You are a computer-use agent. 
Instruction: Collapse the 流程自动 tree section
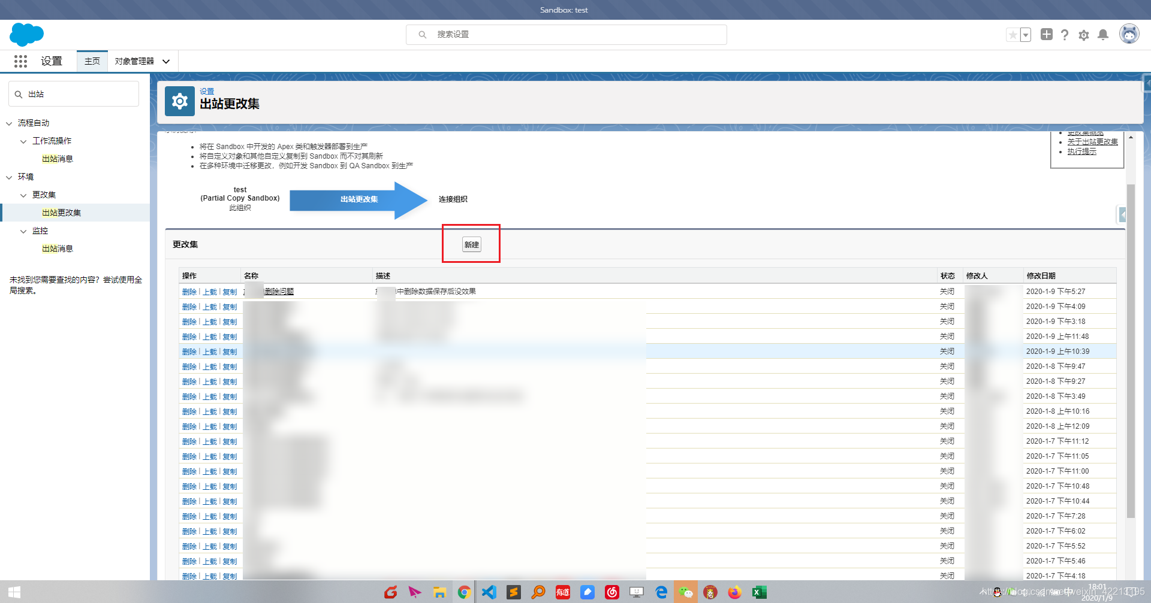pos(9,123)
